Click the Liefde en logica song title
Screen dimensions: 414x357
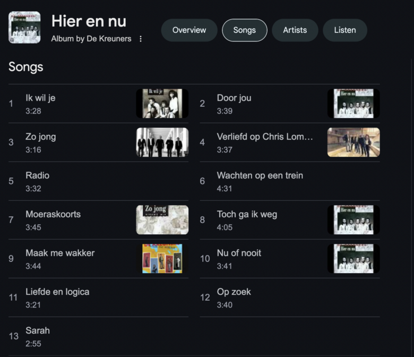pos(57,292)
